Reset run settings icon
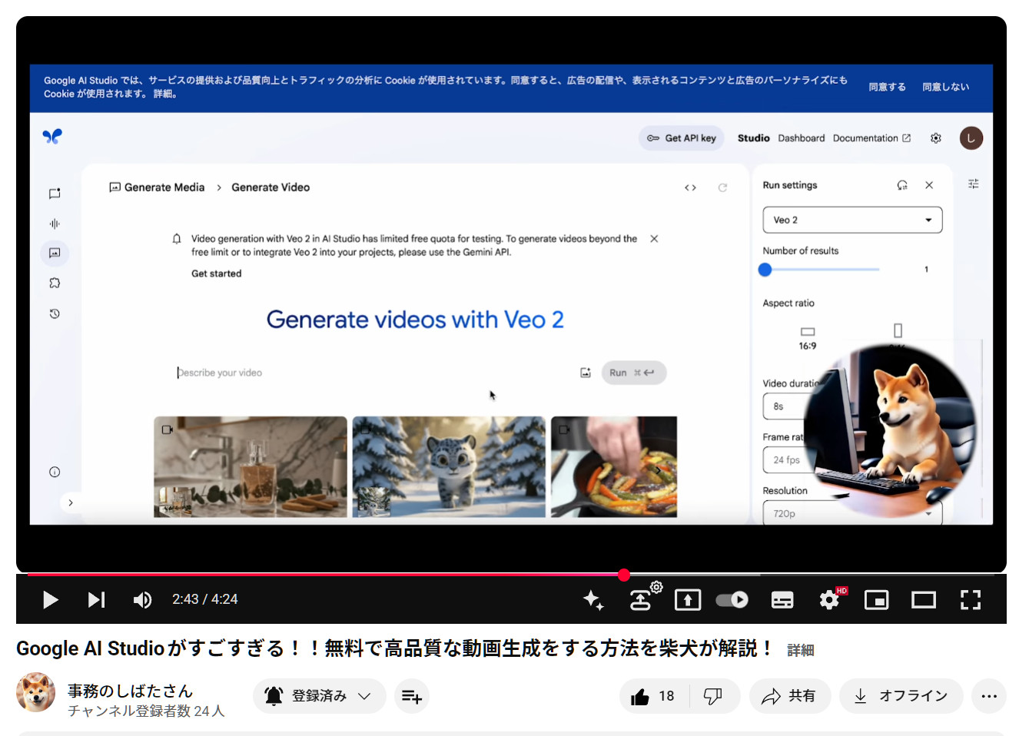1019x736 pixels. [x=902, y=185]
